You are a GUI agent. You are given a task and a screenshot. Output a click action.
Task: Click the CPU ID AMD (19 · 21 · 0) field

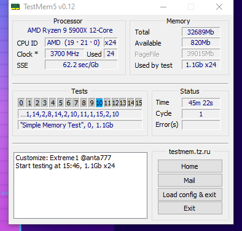coord(74,43)
